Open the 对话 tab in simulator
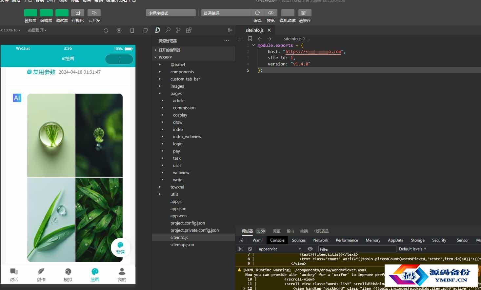This screenshot has width=481, height=290. pos(14,275)
